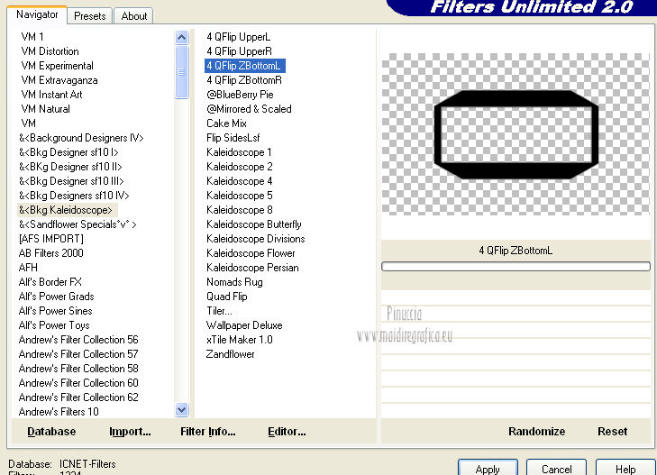Select Alf's Power Grads category
Screen dimensions: 657x475
(56, 297)
